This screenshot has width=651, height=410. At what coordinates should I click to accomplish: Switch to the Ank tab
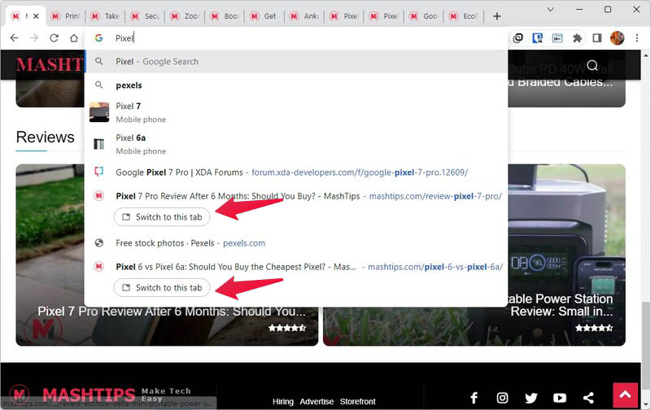click(x=304, y=16)
